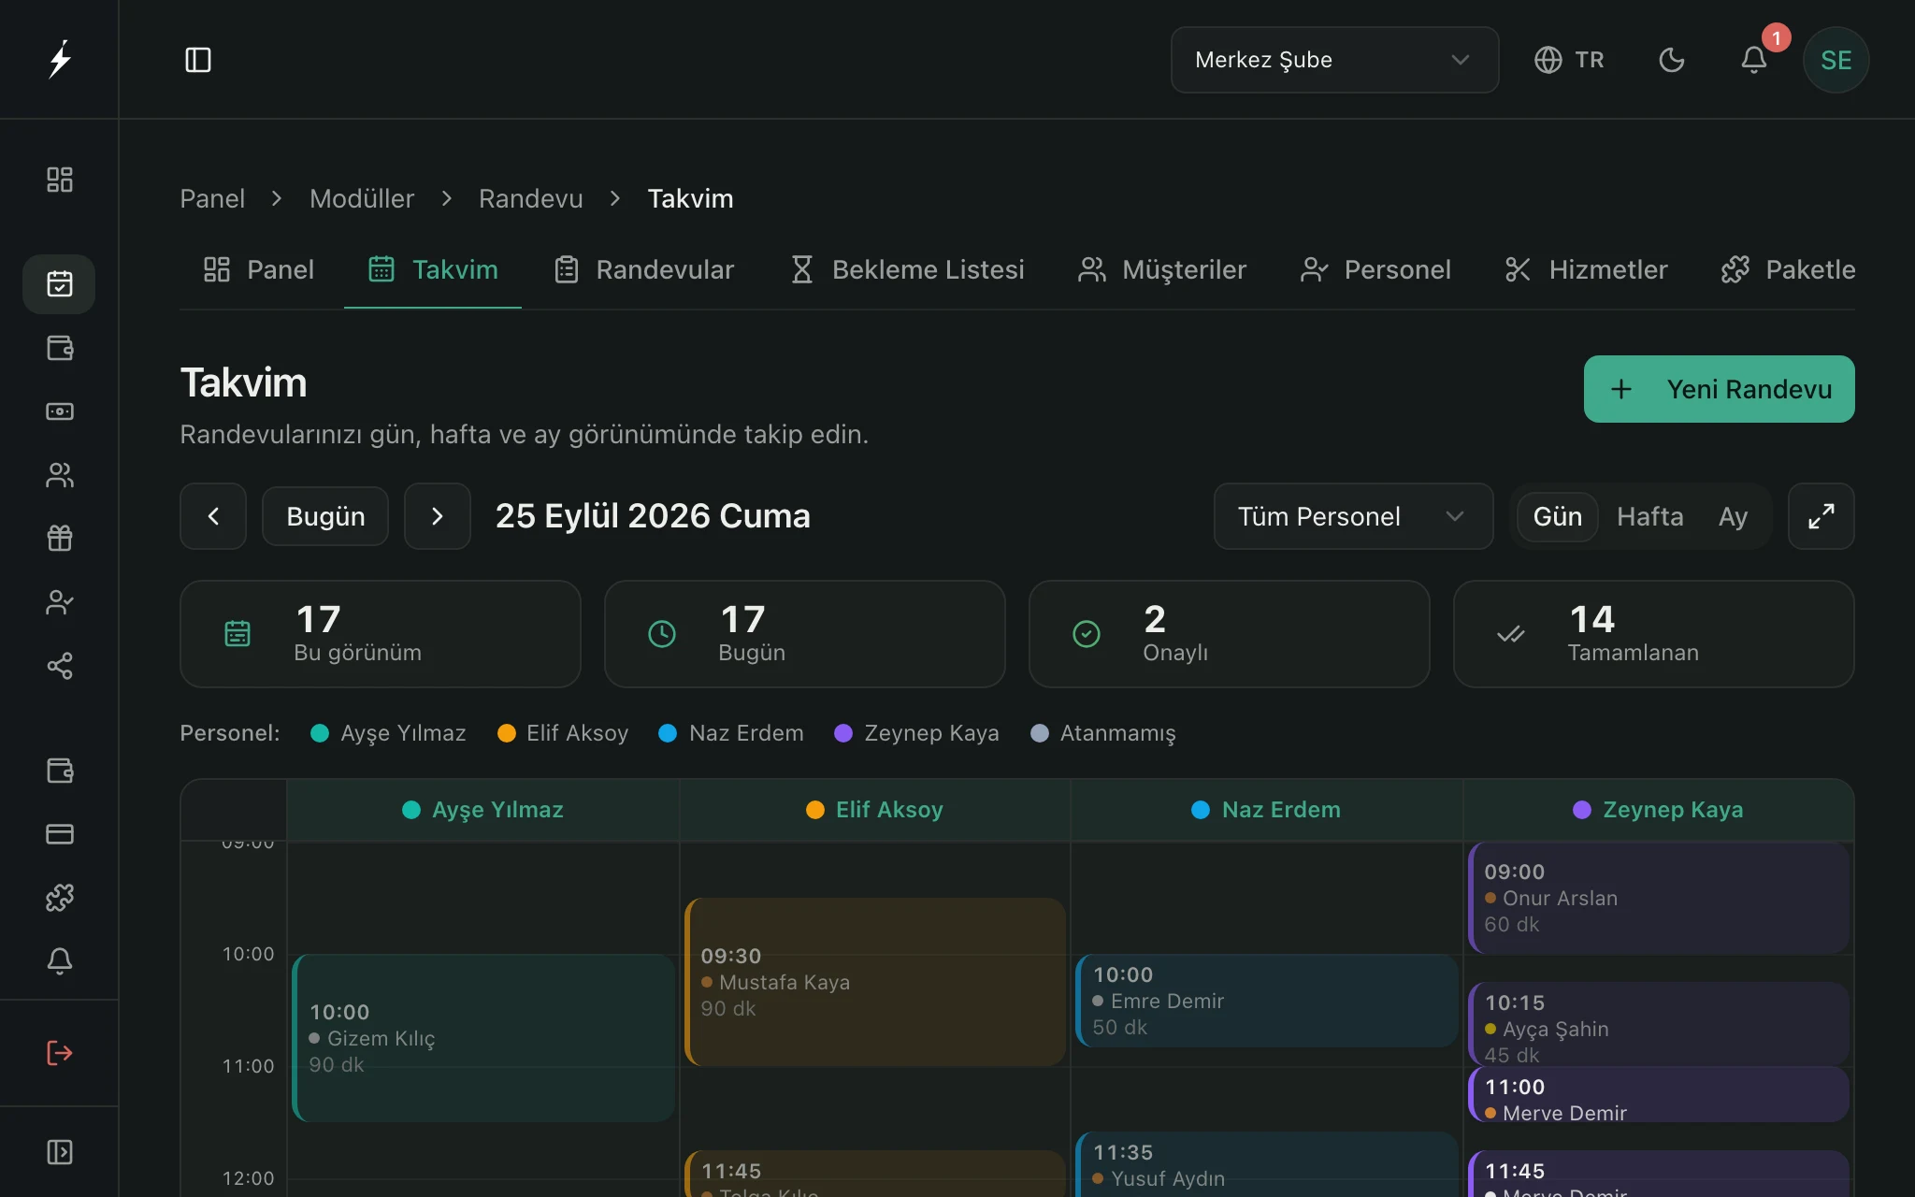Open the banknote icon in sidebar
1915x1197 pixels.
[60, 411]
